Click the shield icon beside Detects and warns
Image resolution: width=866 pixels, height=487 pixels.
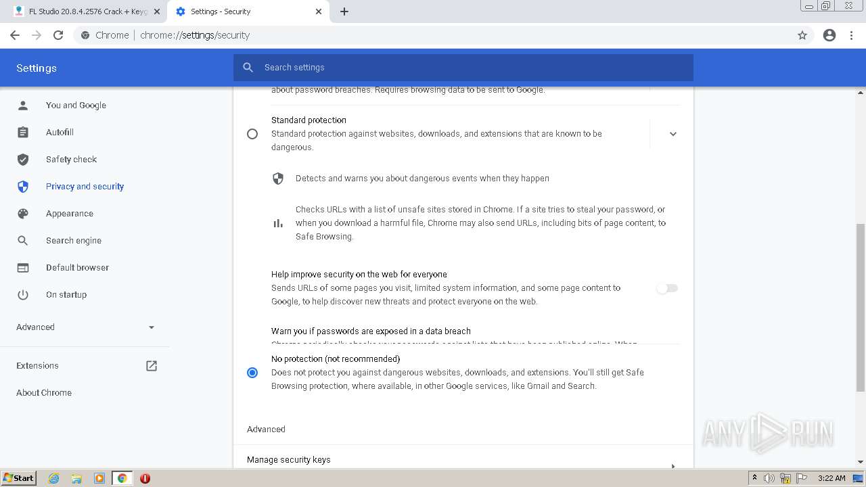[x=278, y=179]
